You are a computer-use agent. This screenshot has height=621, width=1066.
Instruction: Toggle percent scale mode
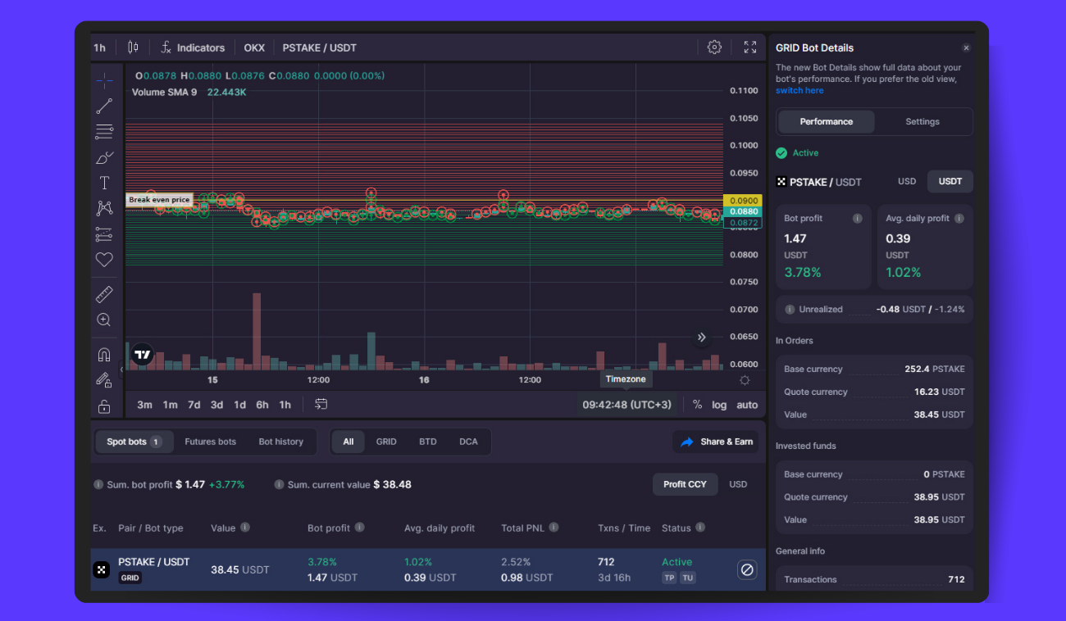tap(697, 405)
